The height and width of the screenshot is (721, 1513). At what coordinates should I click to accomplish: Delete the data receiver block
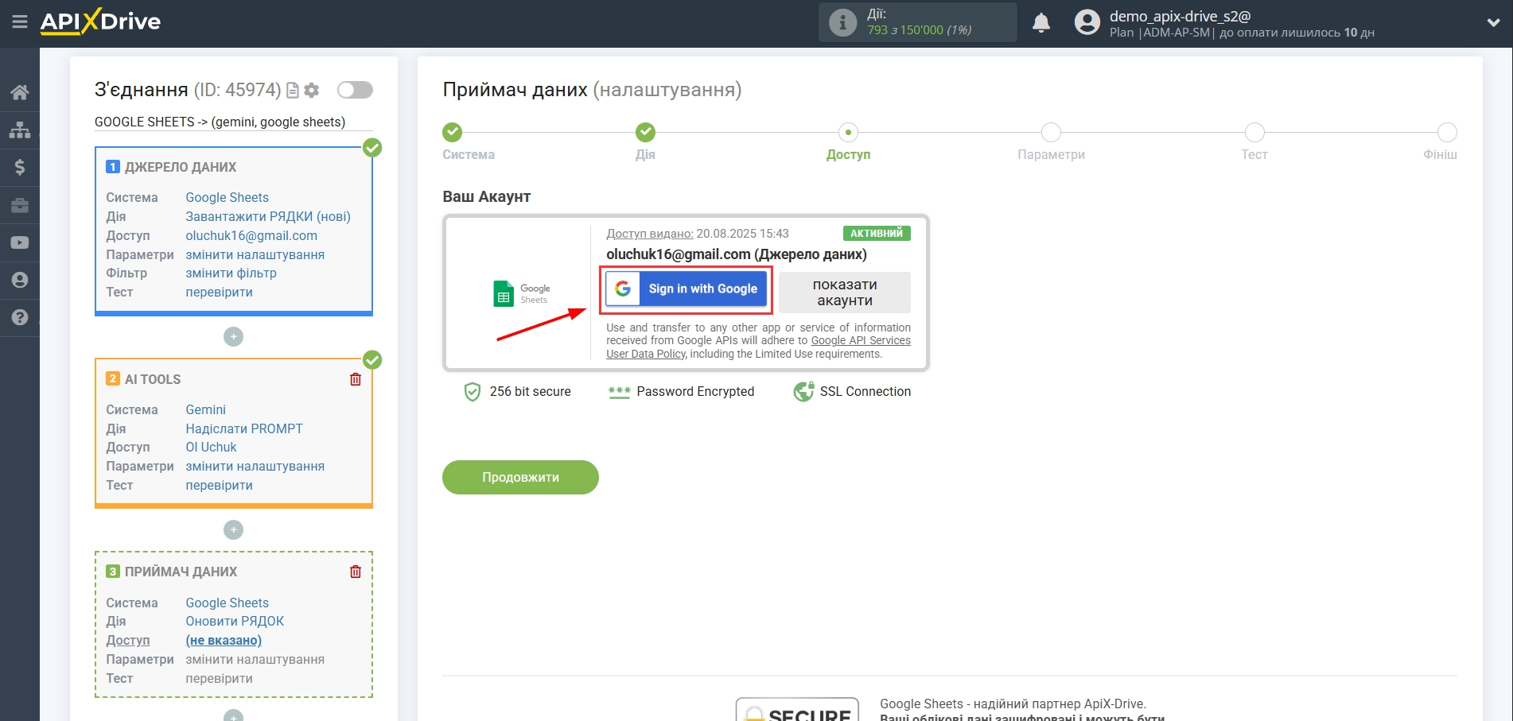[x=356, y=572]
